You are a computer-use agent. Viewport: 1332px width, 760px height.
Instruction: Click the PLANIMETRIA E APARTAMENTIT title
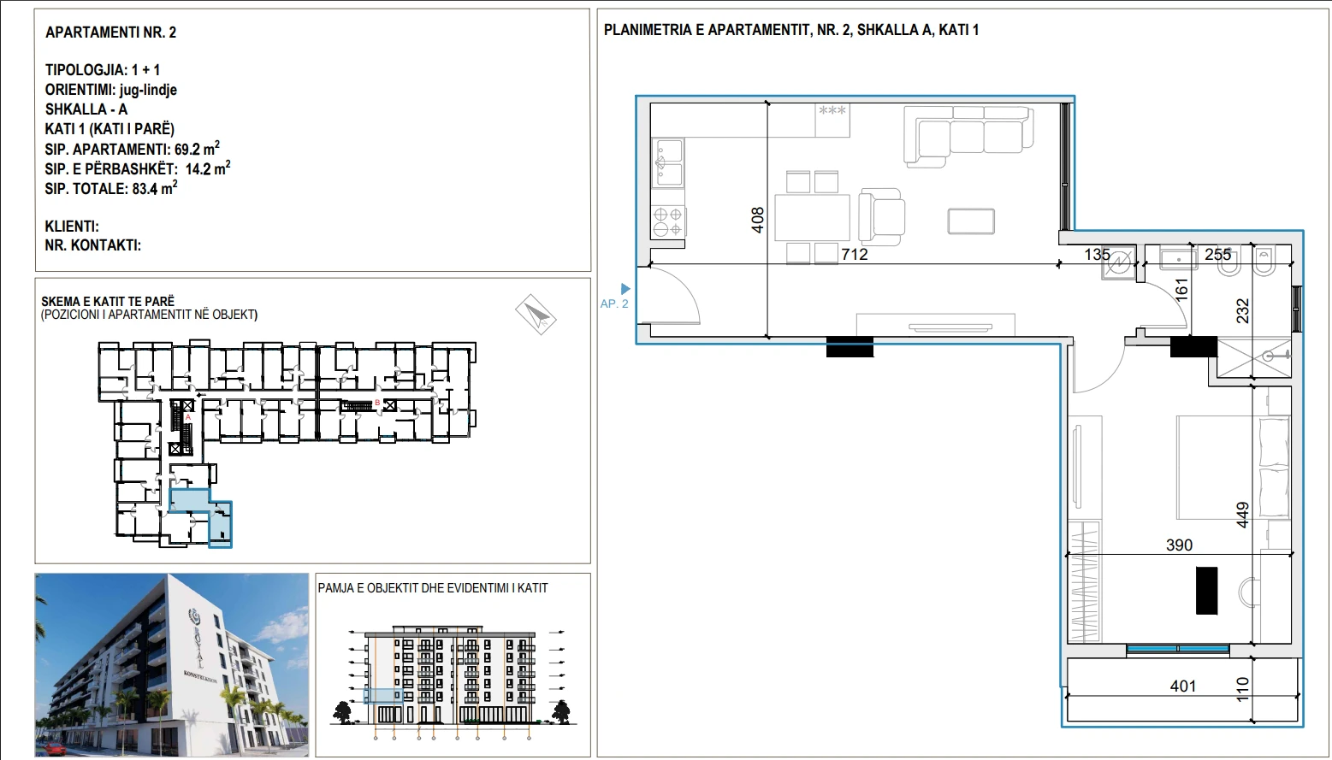pyautogui.click(x=791, y=30)
